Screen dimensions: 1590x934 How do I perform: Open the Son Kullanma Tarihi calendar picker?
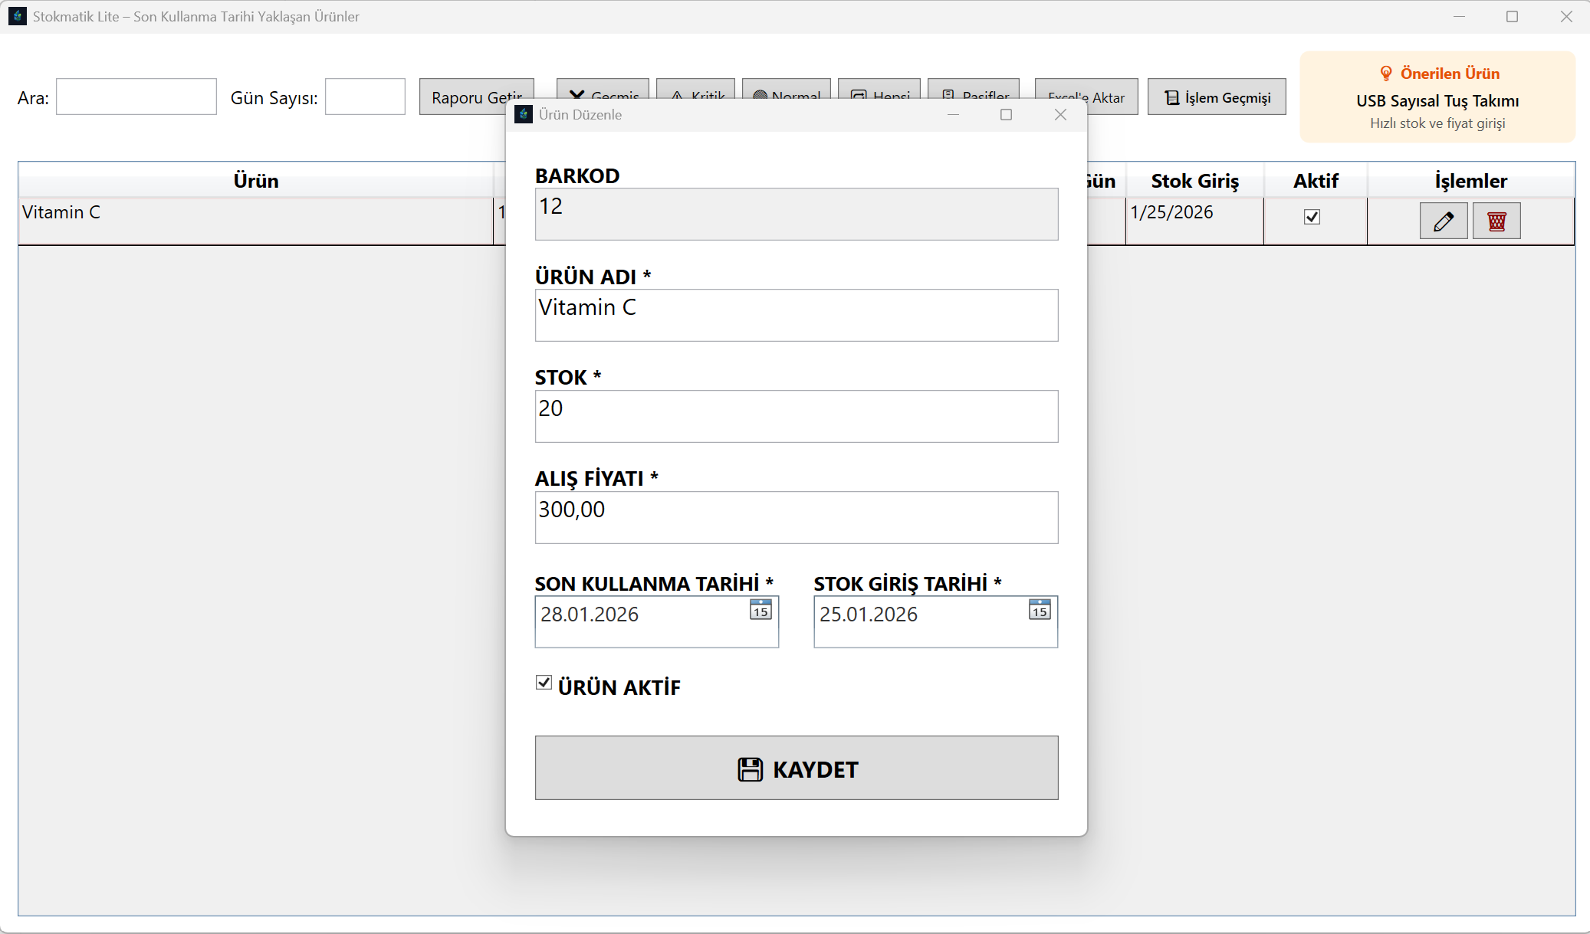[x=760, y=610]
